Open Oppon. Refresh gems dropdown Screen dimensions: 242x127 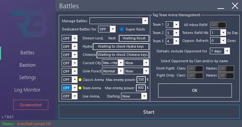218,41
